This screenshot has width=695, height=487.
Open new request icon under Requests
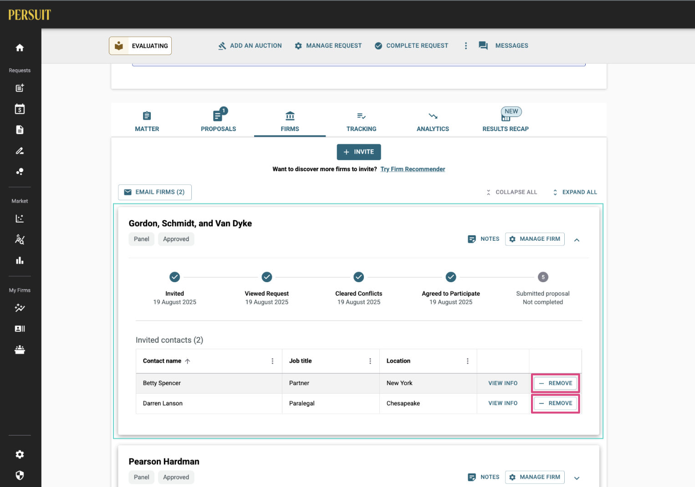pos(20,88)
